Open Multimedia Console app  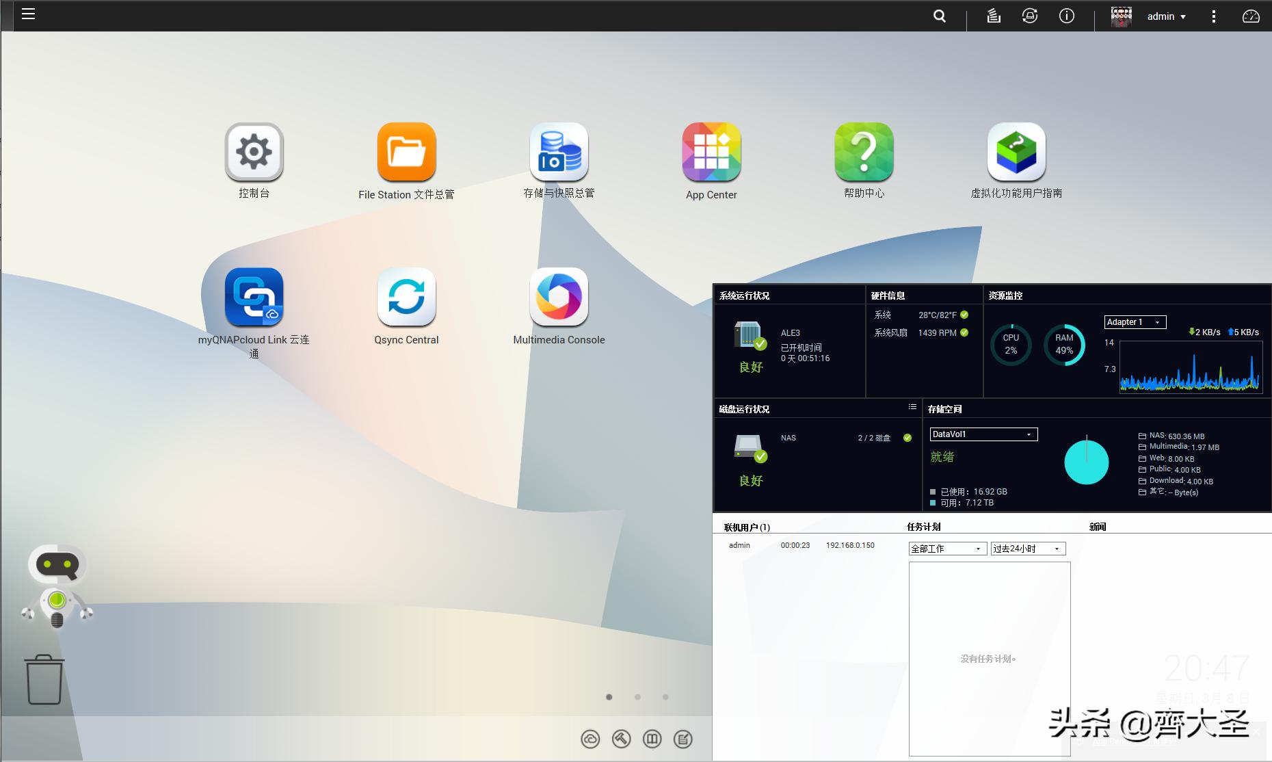click(559, 297)
